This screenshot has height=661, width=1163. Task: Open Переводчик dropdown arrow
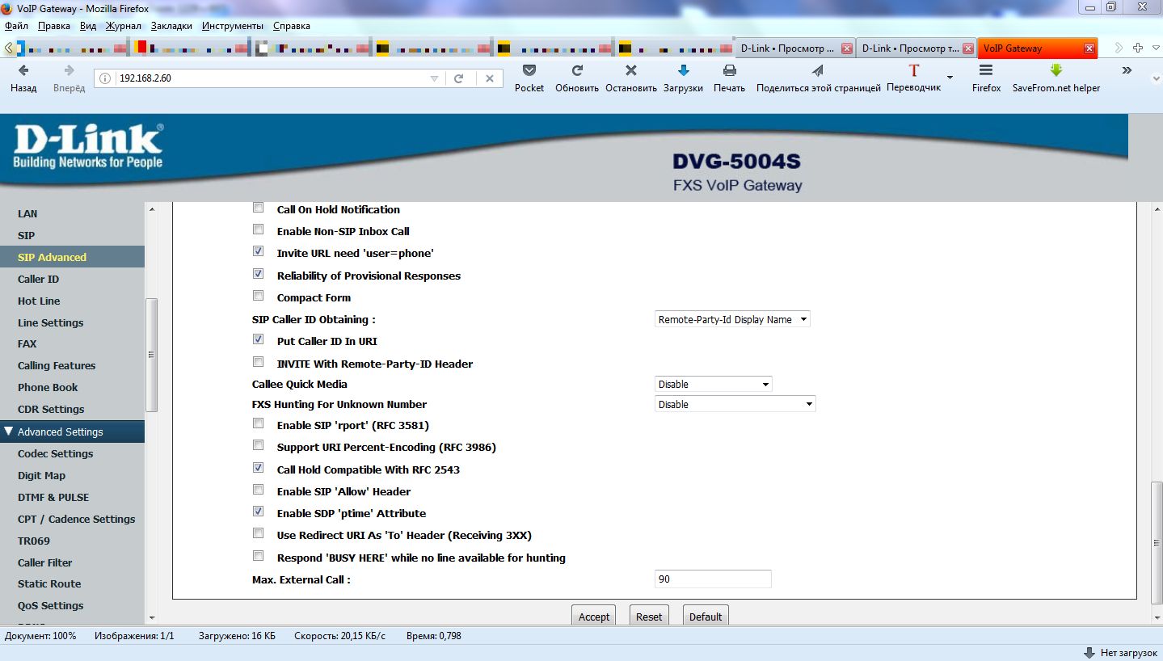(x=950, y=78)
